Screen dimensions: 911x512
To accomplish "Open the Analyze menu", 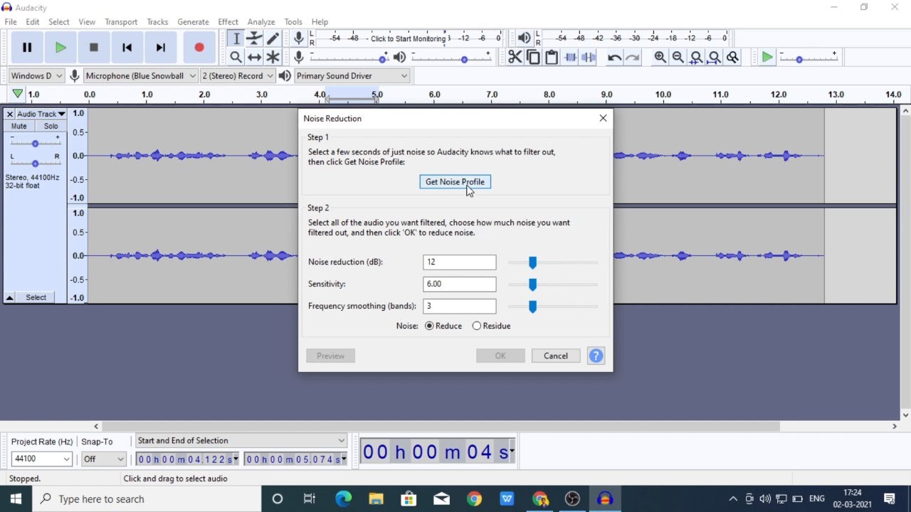I will pos(261,22).
